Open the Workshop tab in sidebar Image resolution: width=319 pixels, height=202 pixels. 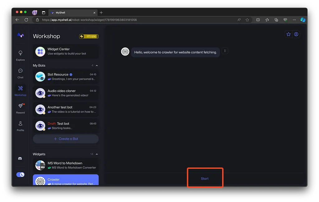pyautogui.click(x=20, y=91)
